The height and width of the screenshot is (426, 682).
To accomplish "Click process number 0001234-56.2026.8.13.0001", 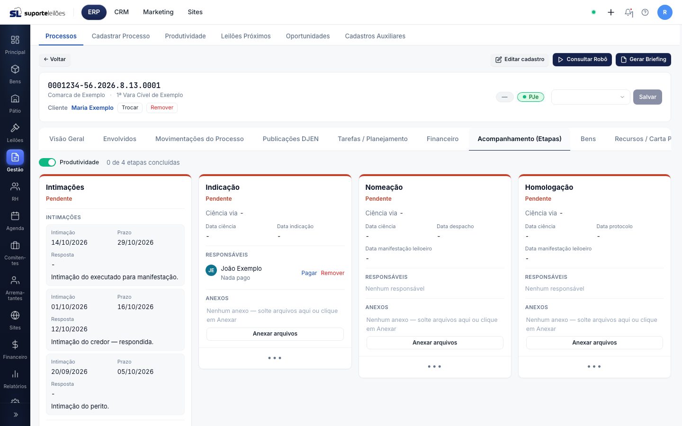I will pos(104,86).
